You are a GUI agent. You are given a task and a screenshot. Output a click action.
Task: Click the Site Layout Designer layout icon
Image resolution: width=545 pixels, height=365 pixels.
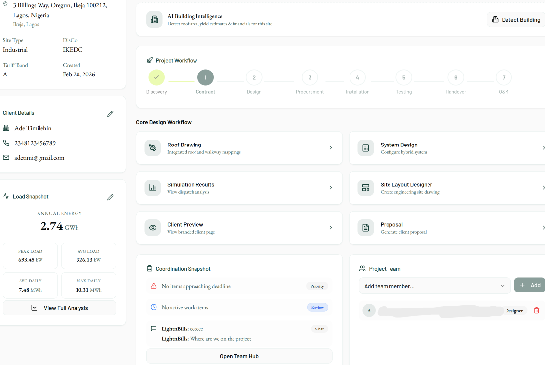point(366,188)
